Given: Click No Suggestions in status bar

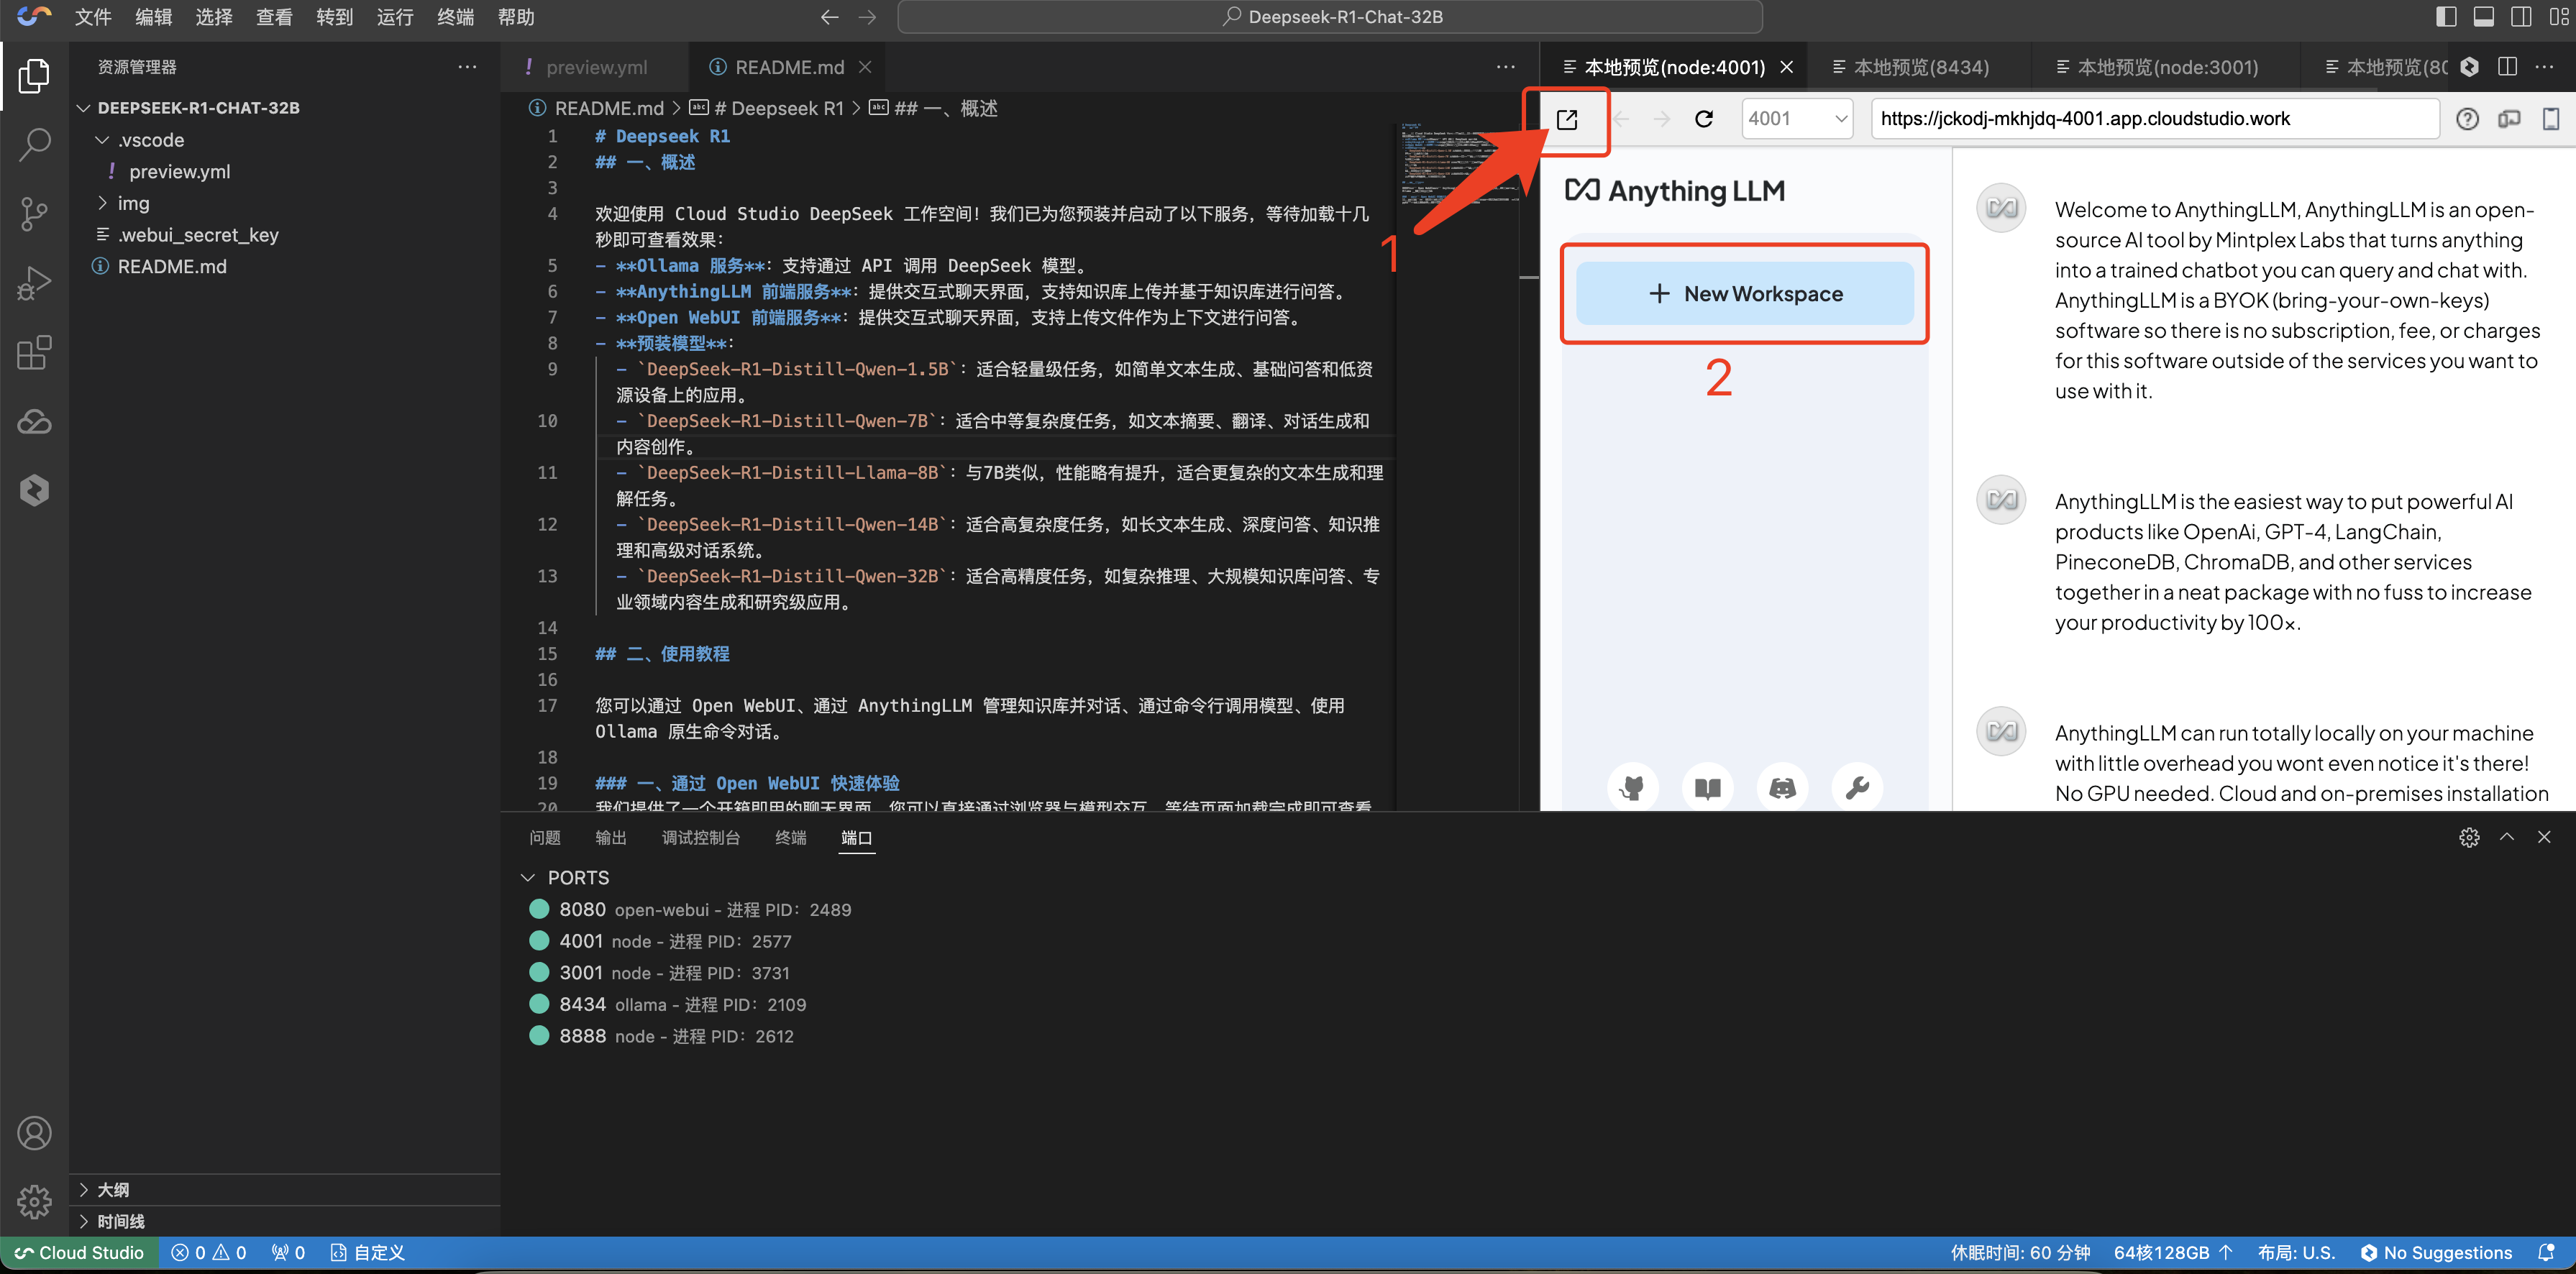Looking at the screenshot, I should (2436, 1252).
